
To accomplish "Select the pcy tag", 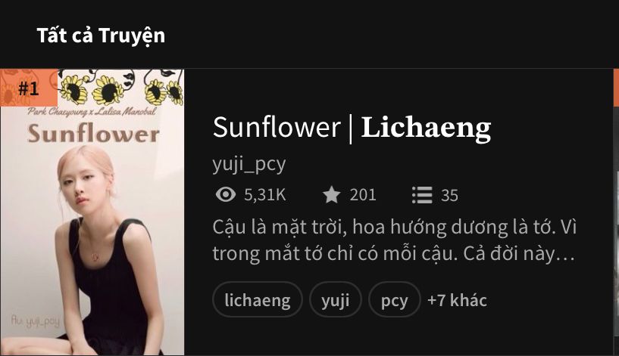I will (395, 299).
